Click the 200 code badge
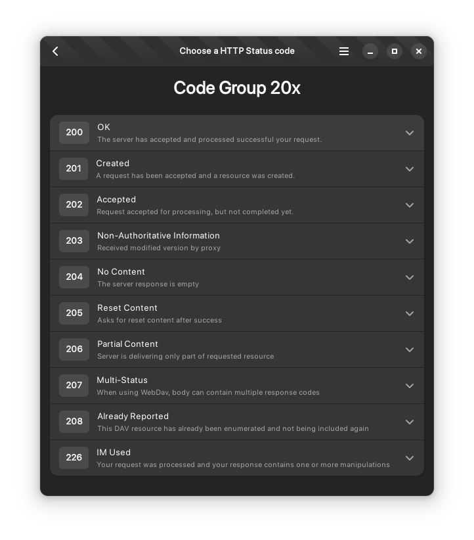 (x=74, y=133)
